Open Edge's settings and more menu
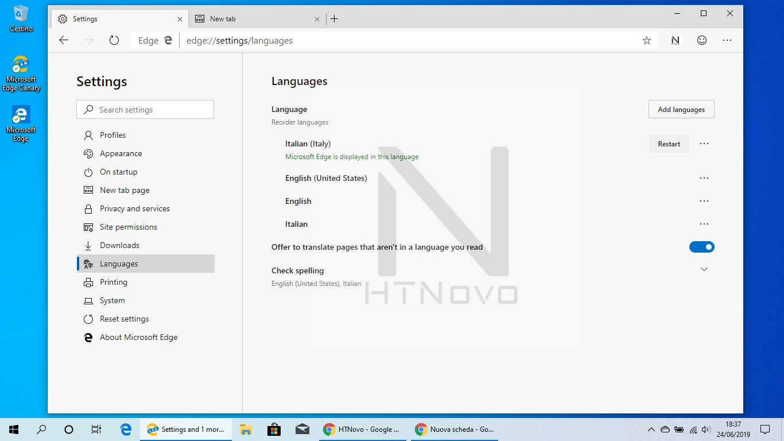The image size is (784, 441). [x=727, y=40]
